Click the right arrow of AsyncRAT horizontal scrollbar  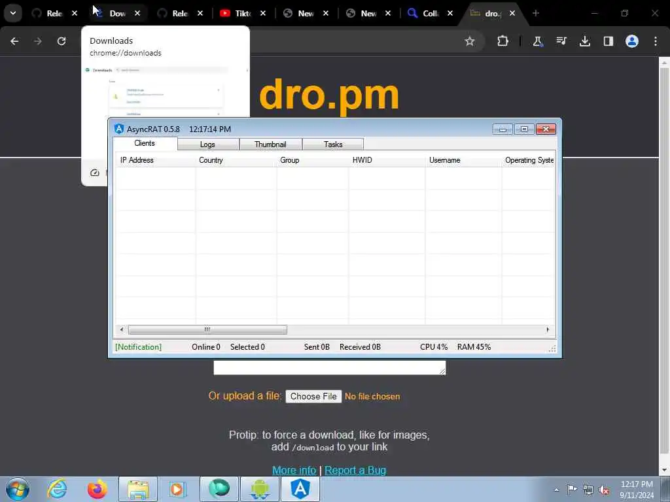click(x=548, y=329)
